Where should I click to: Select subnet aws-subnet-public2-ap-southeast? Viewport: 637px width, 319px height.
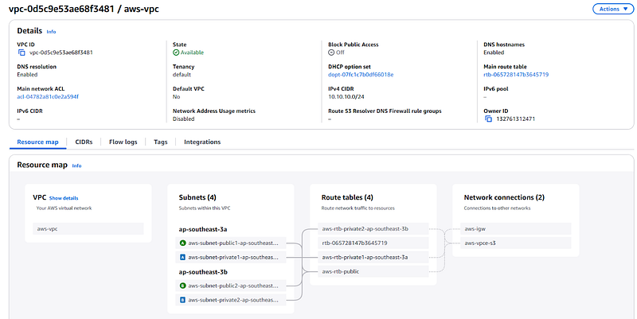[x=231, y=286]
